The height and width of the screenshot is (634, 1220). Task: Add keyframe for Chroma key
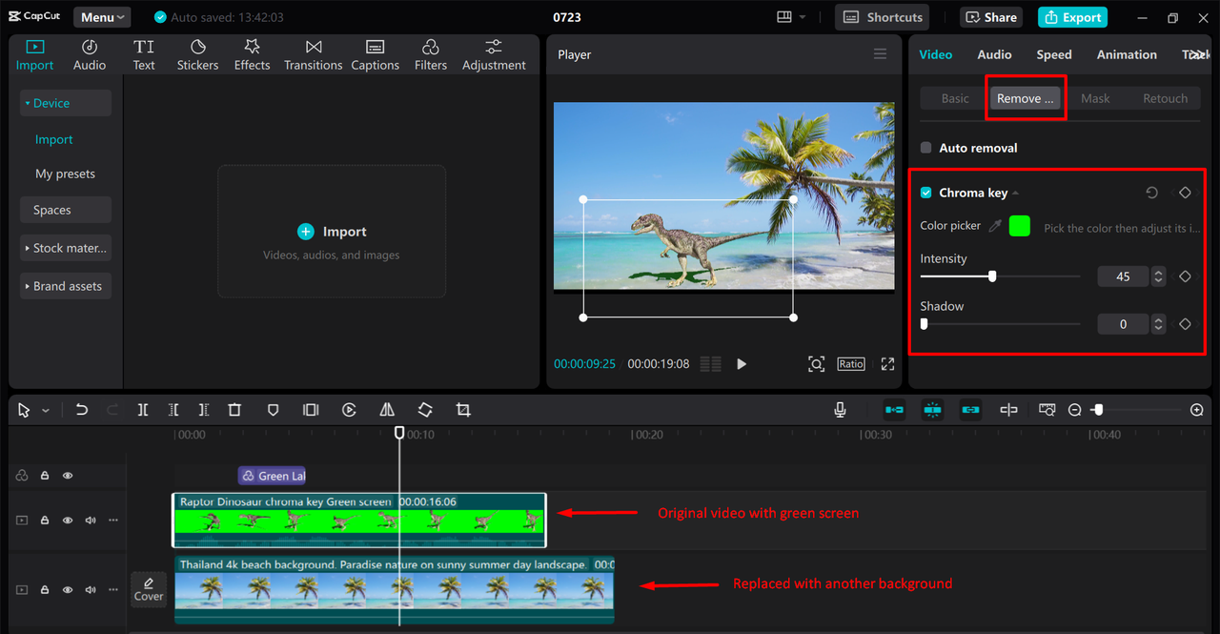1185,193
